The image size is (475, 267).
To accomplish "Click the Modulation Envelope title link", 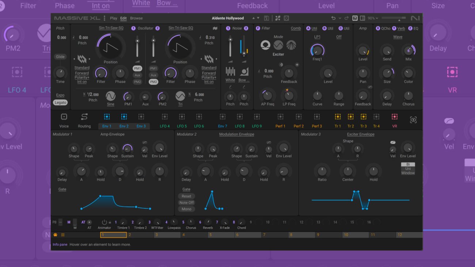I will coord(236,134).
